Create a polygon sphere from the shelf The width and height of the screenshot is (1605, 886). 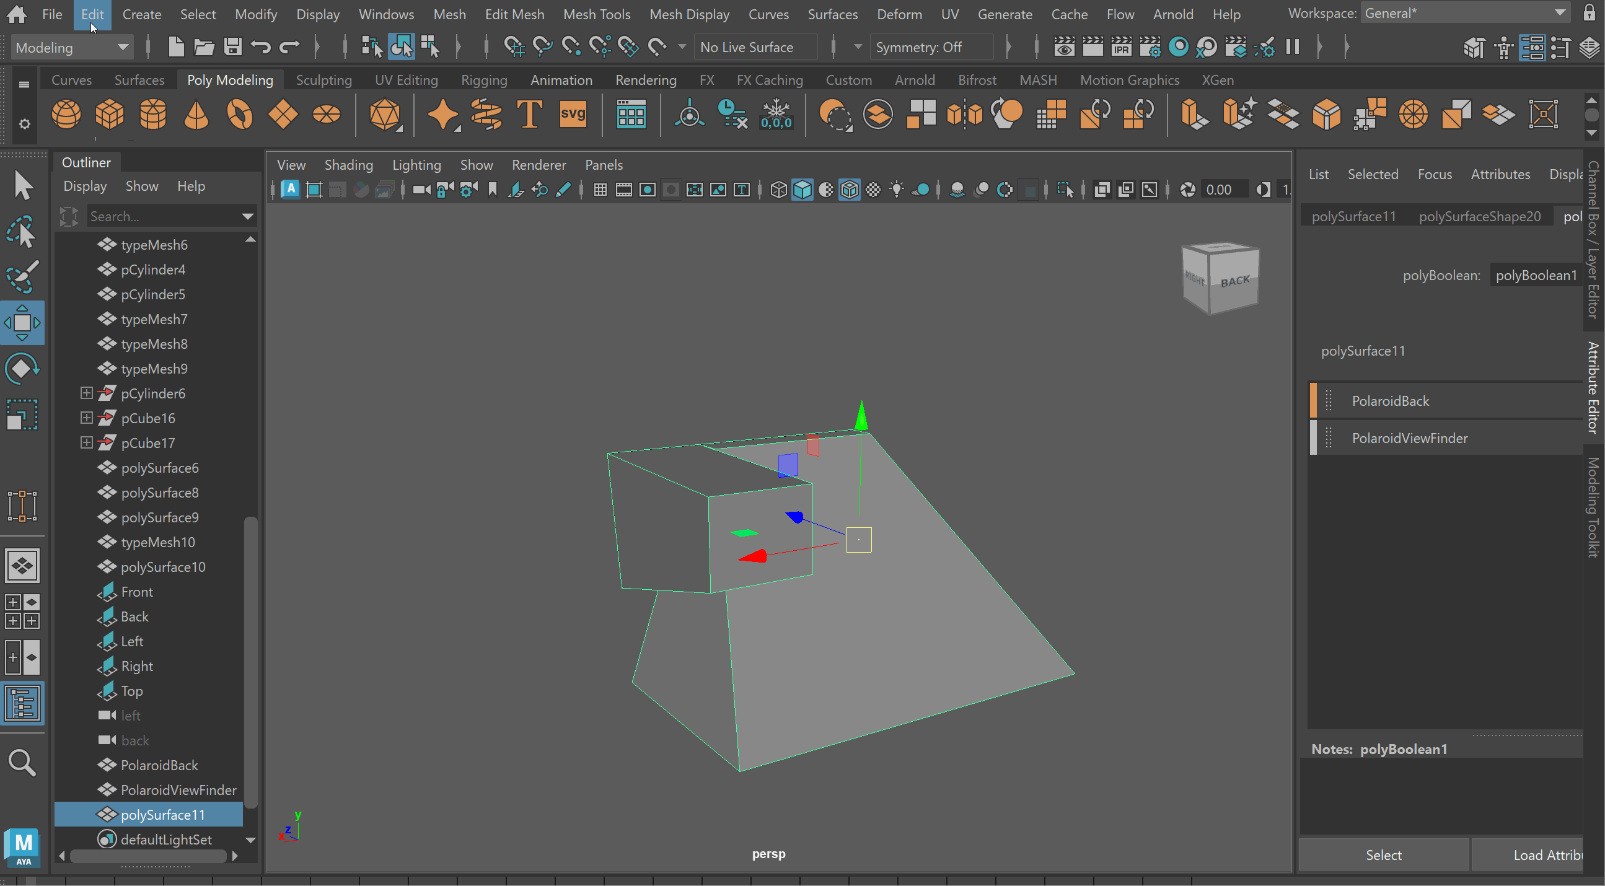point(66,115)
